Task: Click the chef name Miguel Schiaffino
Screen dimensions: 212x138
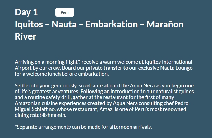Action: [35, 109]
